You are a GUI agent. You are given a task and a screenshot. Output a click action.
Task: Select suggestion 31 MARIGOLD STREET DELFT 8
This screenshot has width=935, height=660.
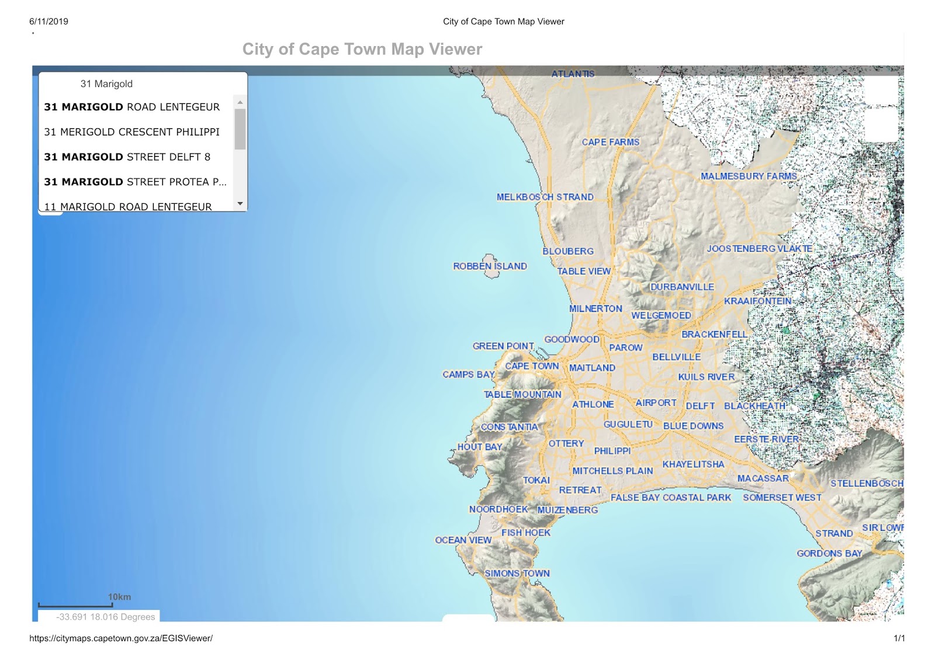click(x=127, y=157)
